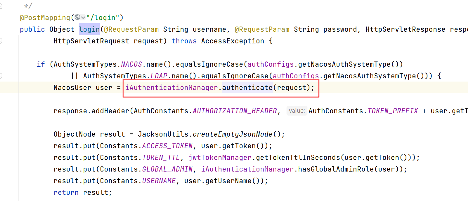Screen dimensions: 468x201
Task: Click the TOKEN_PREFIX constant
Action: click(393, 111)
